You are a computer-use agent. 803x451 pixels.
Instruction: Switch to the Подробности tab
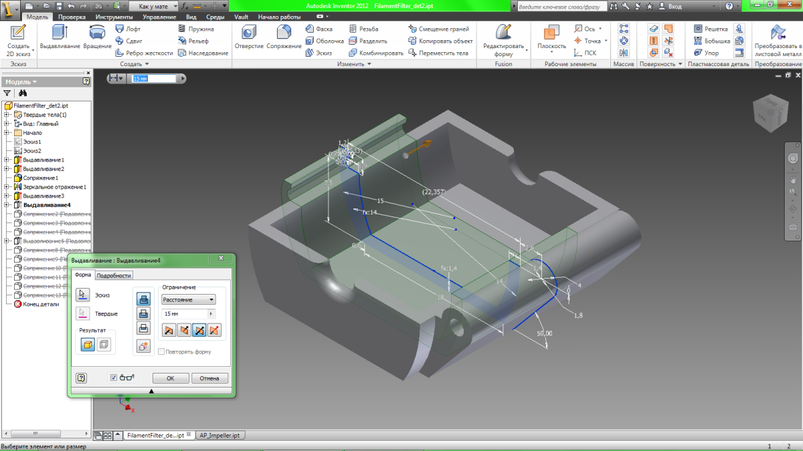click(114, 275)
